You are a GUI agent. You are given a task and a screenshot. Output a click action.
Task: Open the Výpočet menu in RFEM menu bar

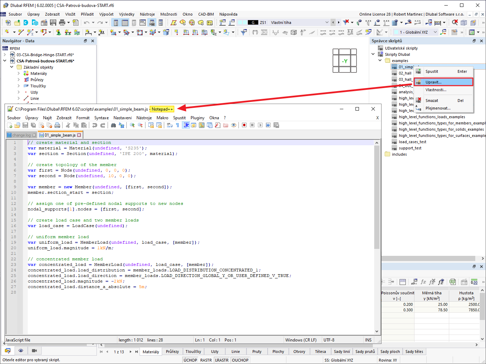point(106,14)
